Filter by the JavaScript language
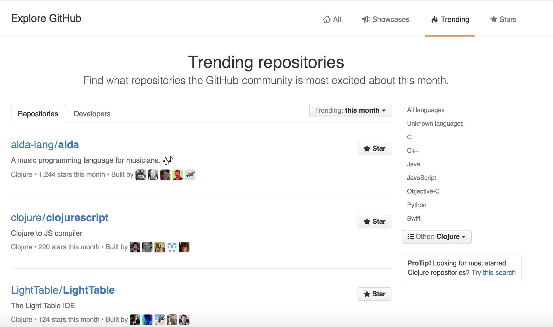 tap(421, 178)
